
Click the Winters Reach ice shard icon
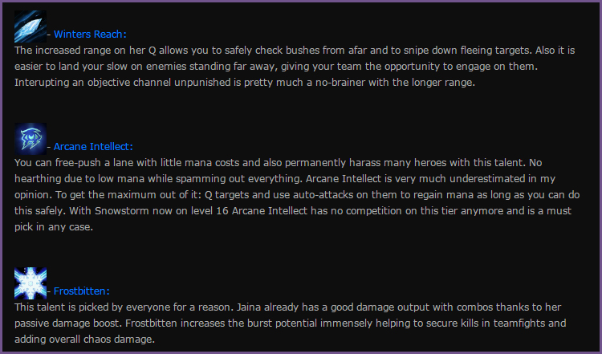31,26
